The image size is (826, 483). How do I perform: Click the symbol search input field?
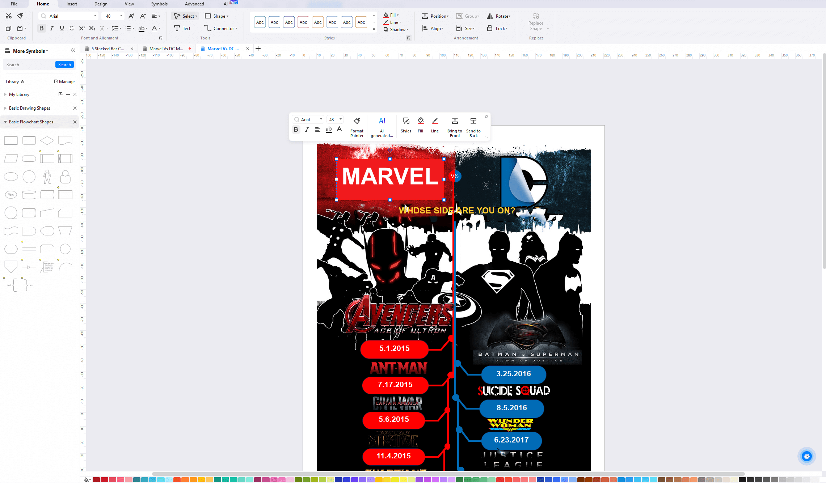tap(29, 64)
